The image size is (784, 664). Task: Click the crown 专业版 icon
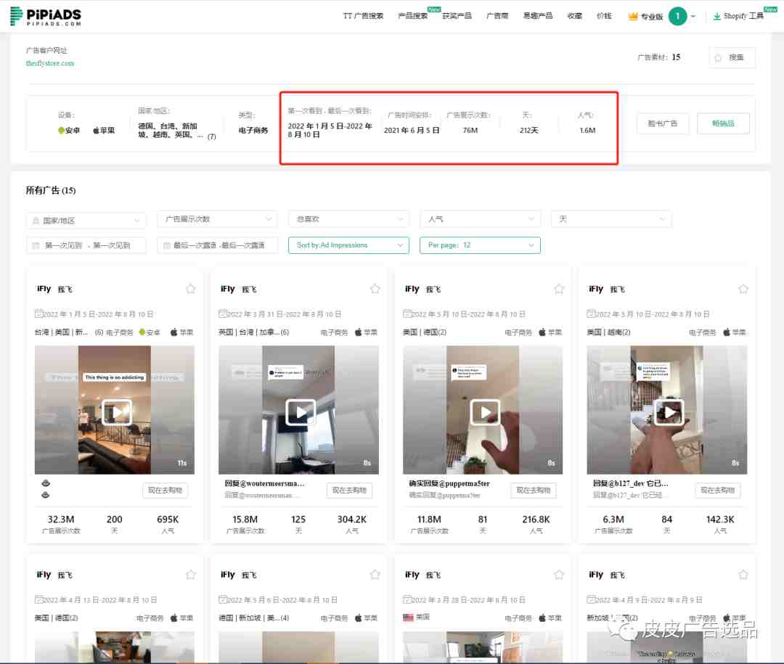633,16
